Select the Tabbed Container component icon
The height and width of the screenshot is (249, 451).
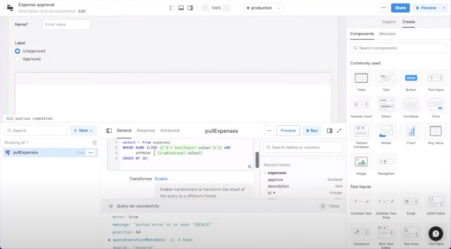click(x=361, y=131)
